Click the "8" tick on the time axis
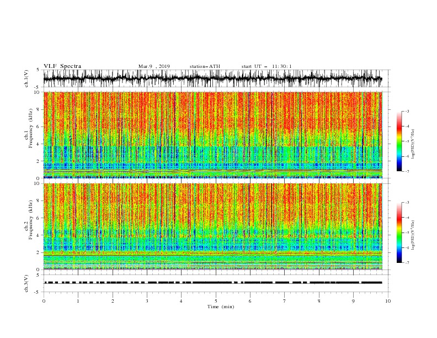Image resolution: width=437 pixels, height=338 pixels. (319, 301)
